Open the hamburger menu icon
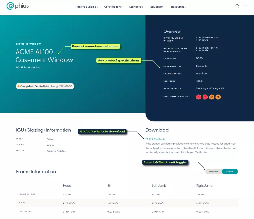 [x=245, y=6]
